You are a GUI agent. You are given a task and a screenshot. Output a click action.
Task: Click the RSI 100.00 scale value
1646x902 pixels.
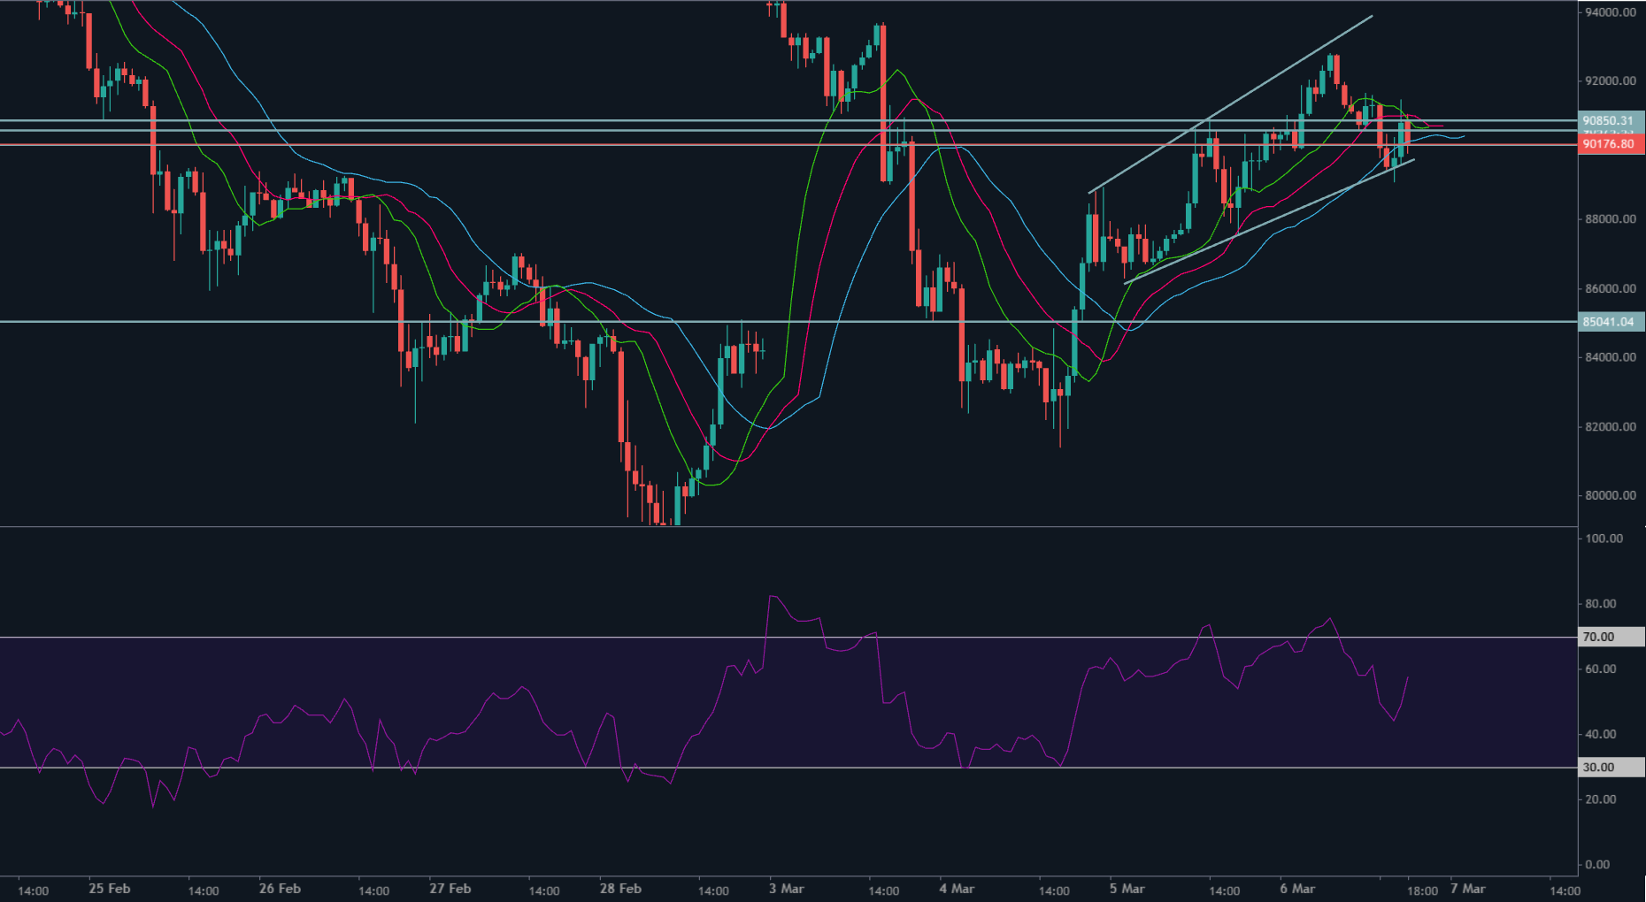tap(1604, 539)
